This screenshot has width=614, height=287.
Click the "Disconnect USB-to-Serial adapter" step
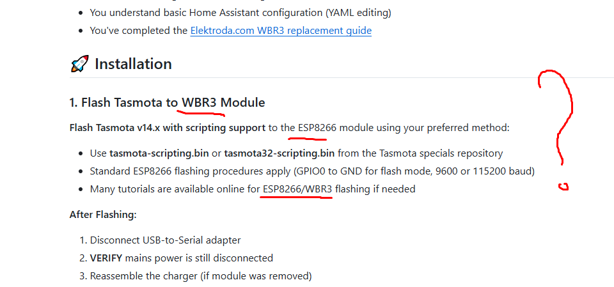tap(165, 240)
